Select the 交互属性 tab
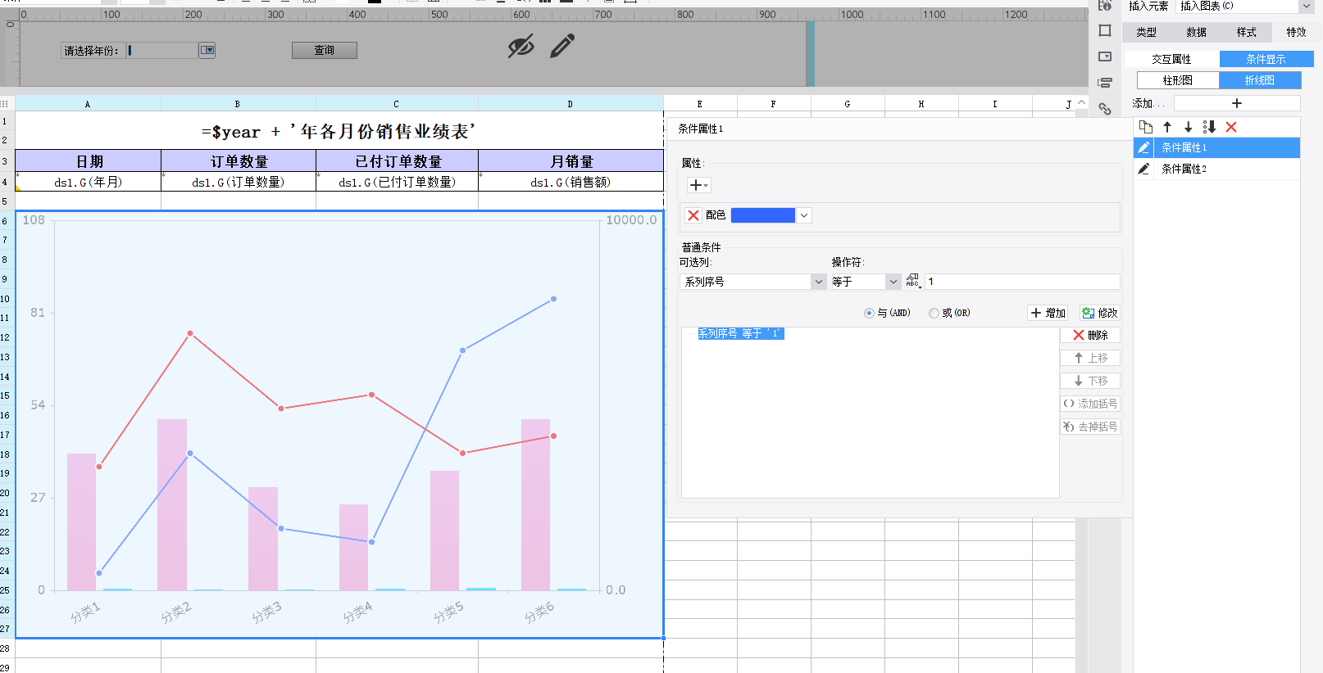The image size is (1323, 673). click(1171, 59)
